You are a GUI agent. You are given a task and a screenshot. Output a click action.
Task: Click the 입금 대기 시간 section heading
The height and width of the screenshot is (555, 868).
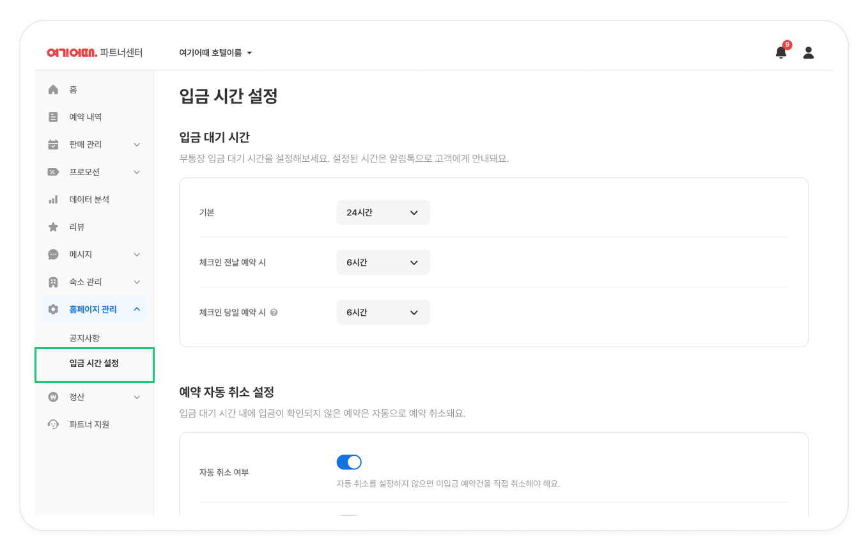click(x=215, y=137)
